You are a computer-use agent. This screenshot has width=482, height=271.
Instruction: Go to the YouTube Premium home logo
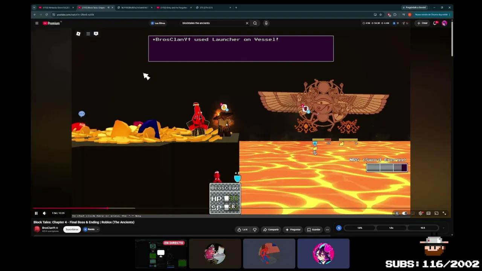pos(52,23)
